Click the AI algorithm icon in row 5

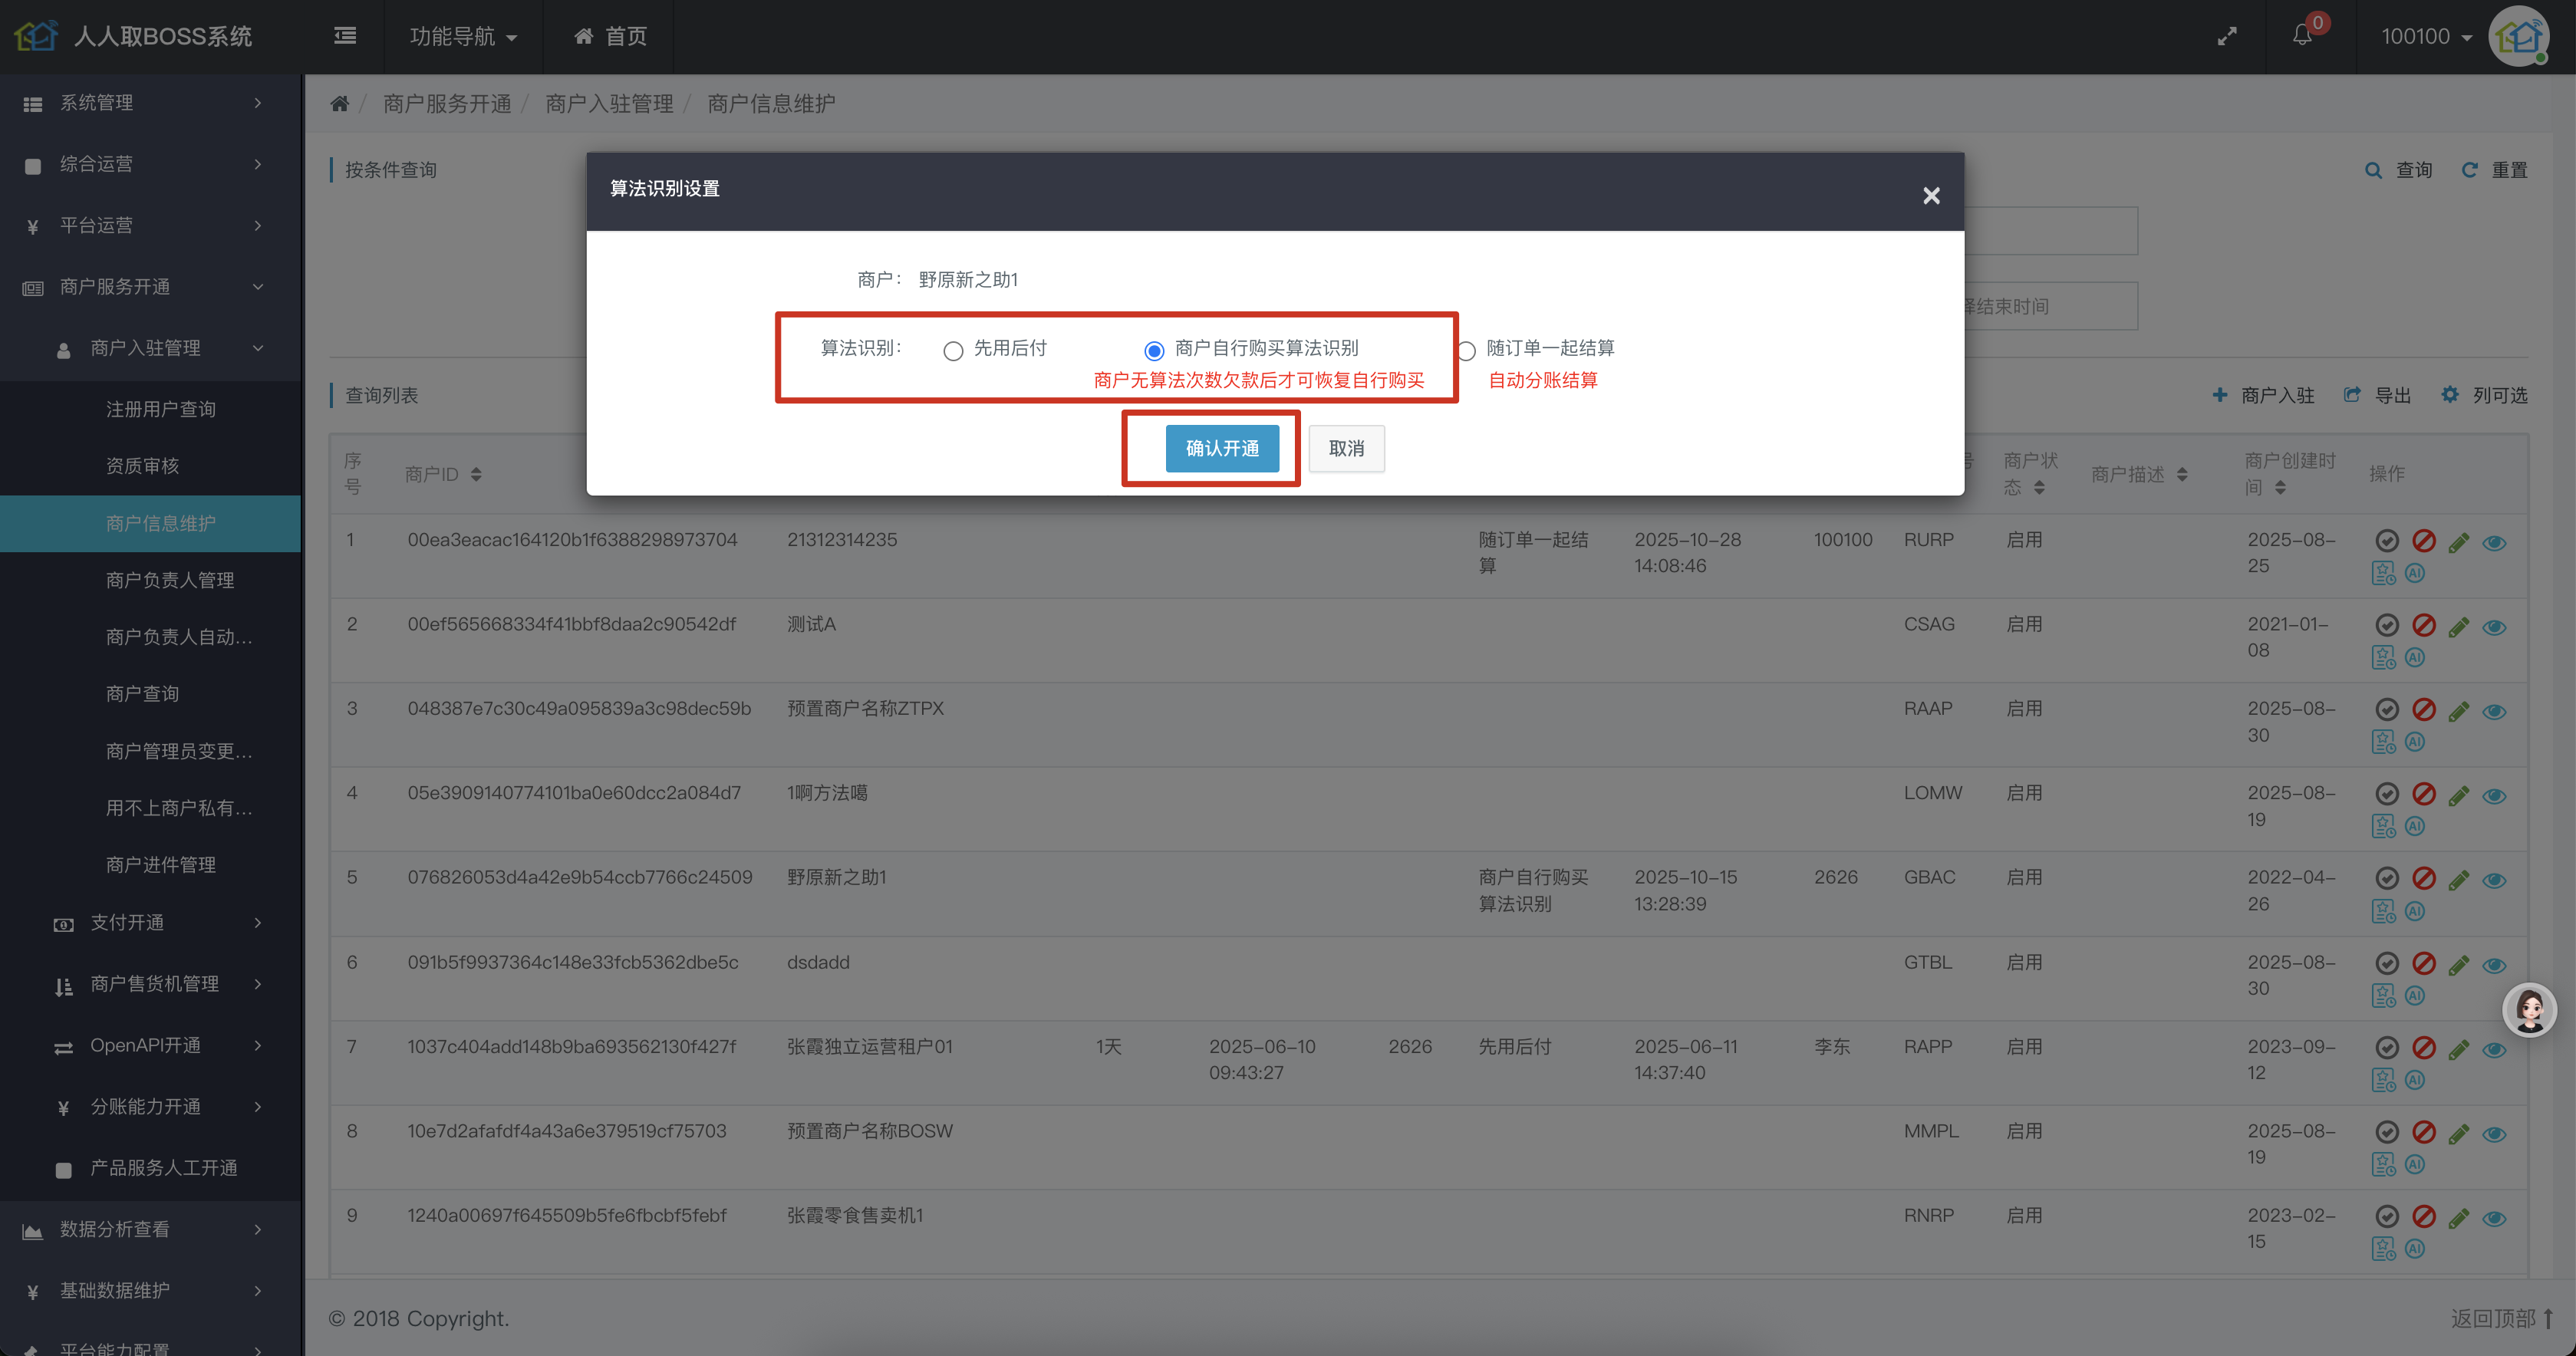2415,911
